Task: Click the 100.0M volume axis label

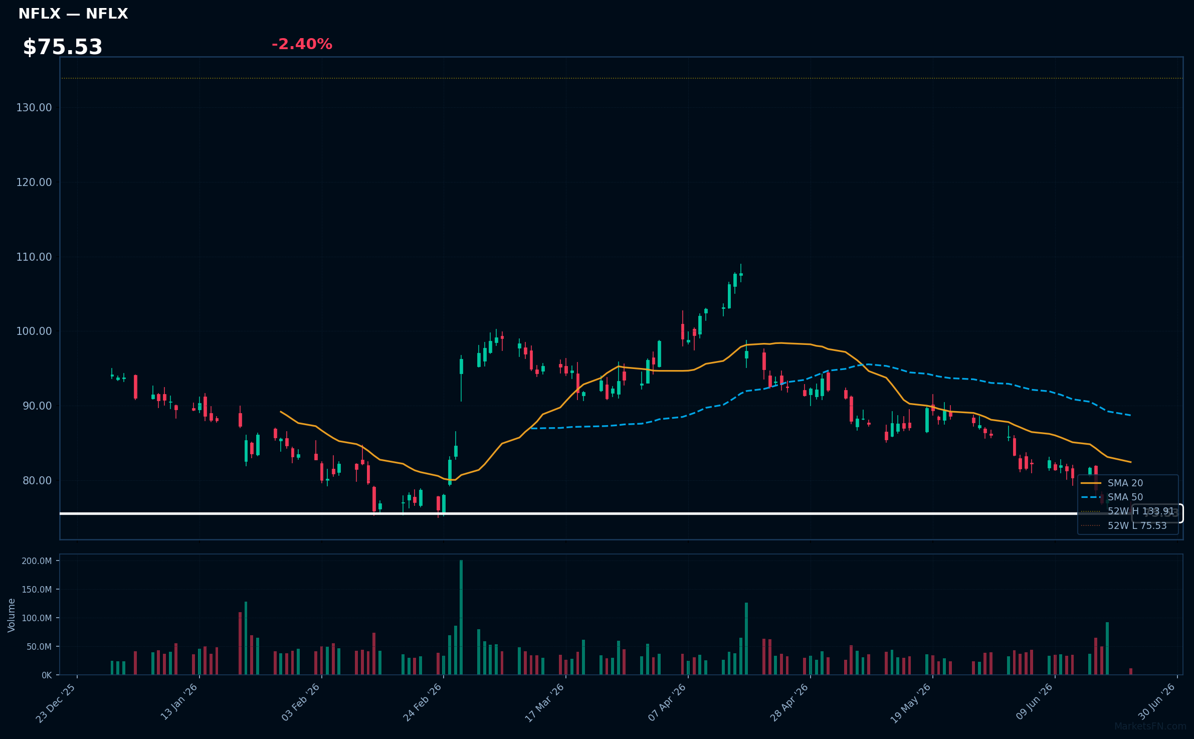Action: (37, 618)
